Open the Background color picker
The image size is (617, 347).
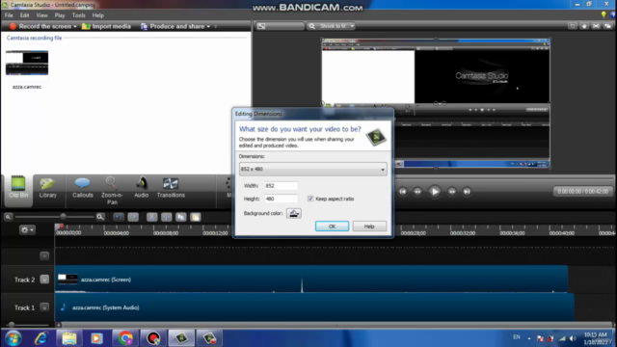[x=293, y=213]
